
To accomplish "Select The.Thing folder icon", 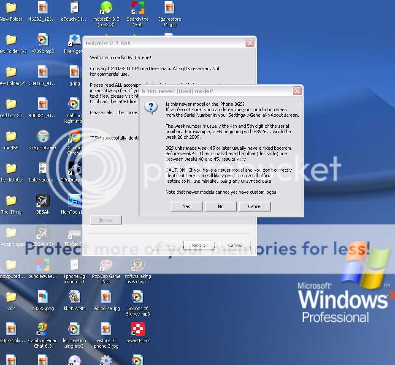I will coord(11,200).
